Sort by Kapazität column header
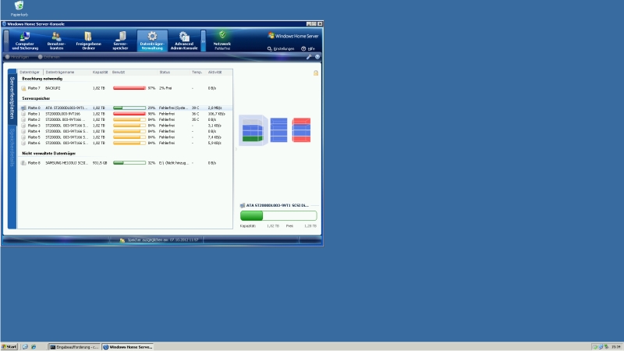The image size is (624, 351). click(100, 72)
